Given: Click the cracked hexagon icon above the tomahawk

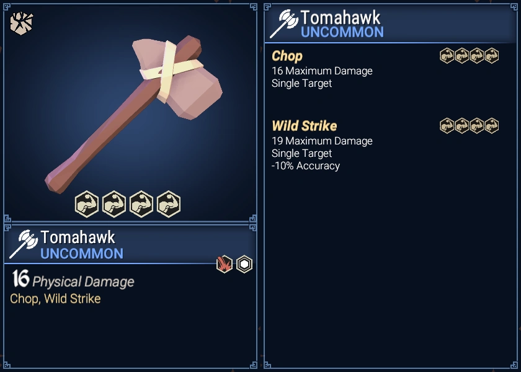Looking at the screenshot, I should point(22,23).
